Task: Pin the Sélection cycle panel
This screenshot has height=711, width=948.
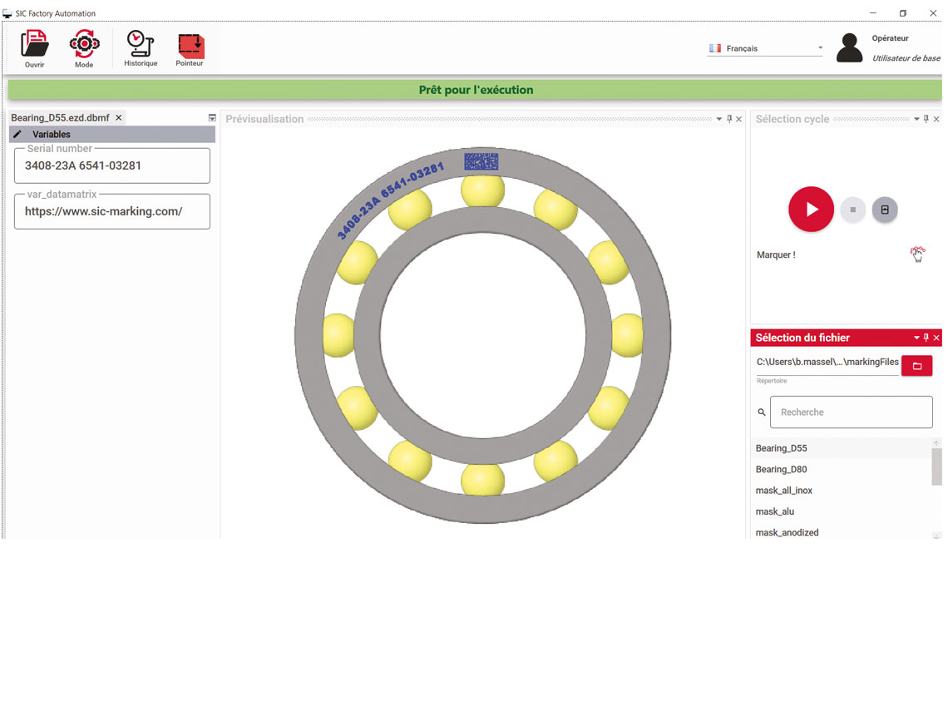Action: click(926, 119)
